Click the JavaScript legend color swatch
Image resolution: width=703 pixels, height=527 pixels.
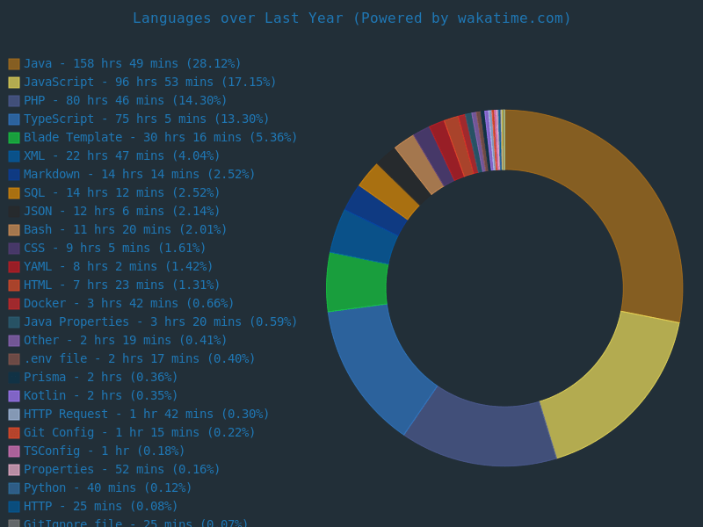(14, 83)
